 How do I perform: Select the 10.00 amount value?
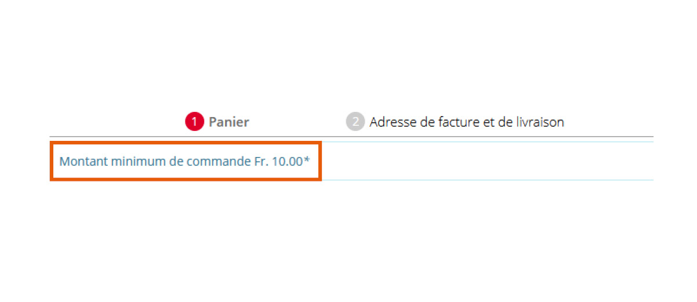click(288, 161)
